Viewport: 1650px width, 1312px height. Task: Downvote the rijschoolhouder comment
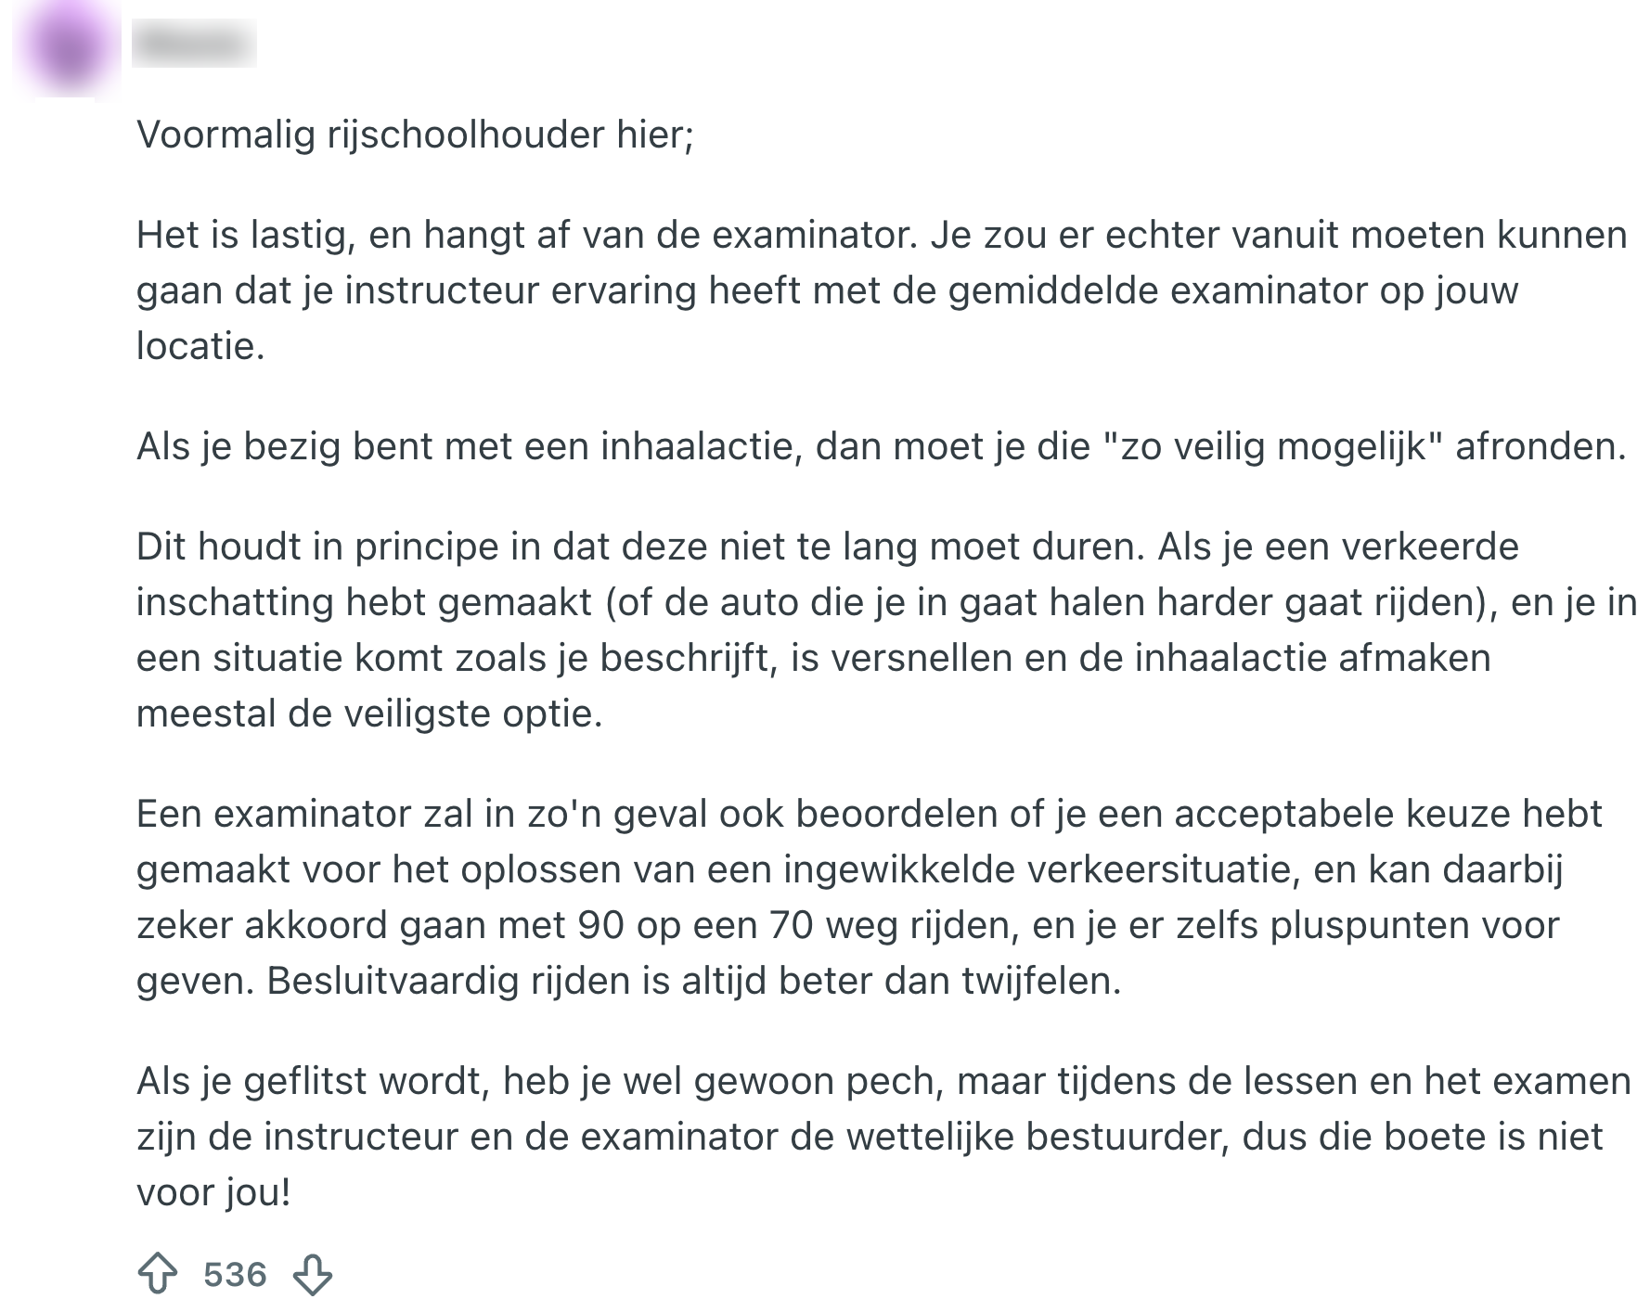[313, 1274]
